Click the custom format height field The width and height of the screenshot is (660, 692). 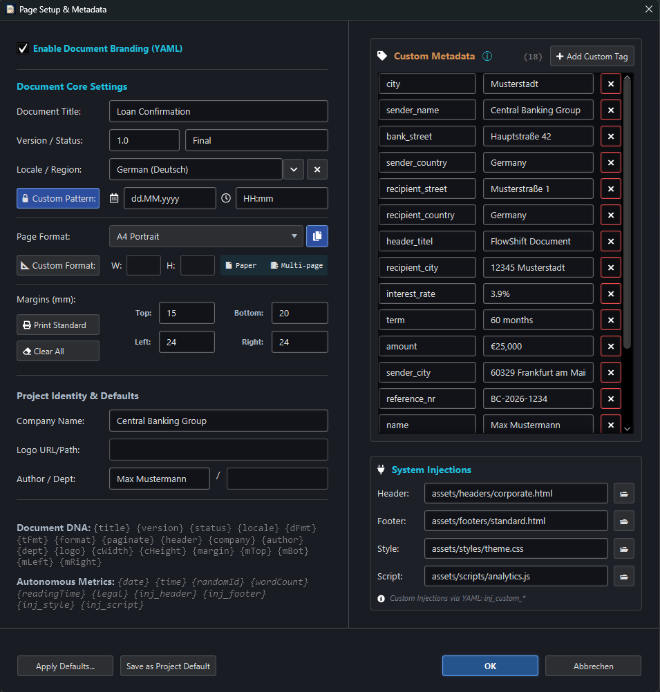(x=198, y=266)
